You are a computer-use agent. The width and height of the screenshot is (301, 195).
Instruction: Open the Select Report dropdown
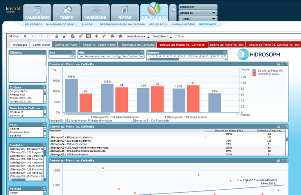click(x=162, y=36)
